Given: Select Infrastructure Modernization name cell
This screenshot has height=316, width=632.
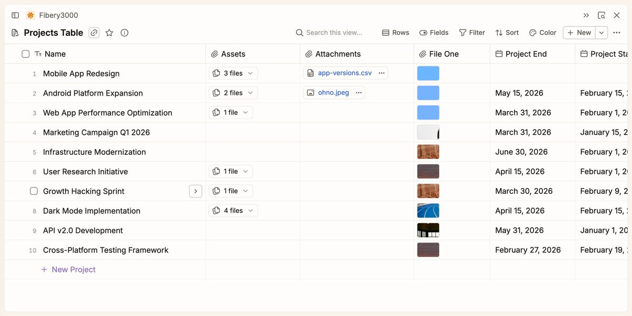Looking at the screenshot, I should (94, 152).
